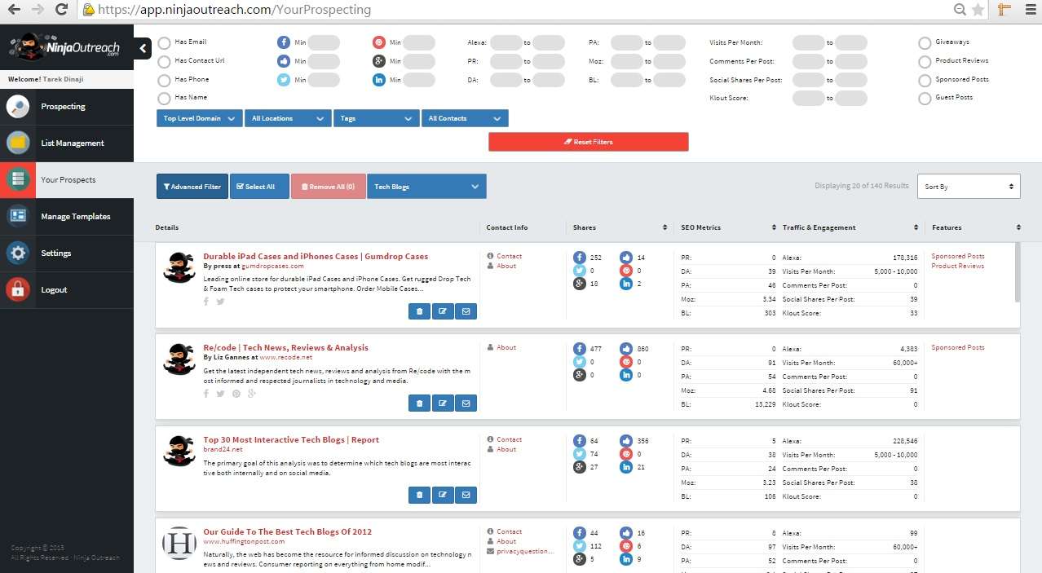Open Settings in the sidebar
Viewport: 1042px width, 573px height.
click(x=67, y=253)
